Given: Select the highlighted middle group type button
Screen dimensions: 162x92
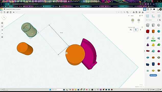Looking at the screenshot, I should click(136, 30).
